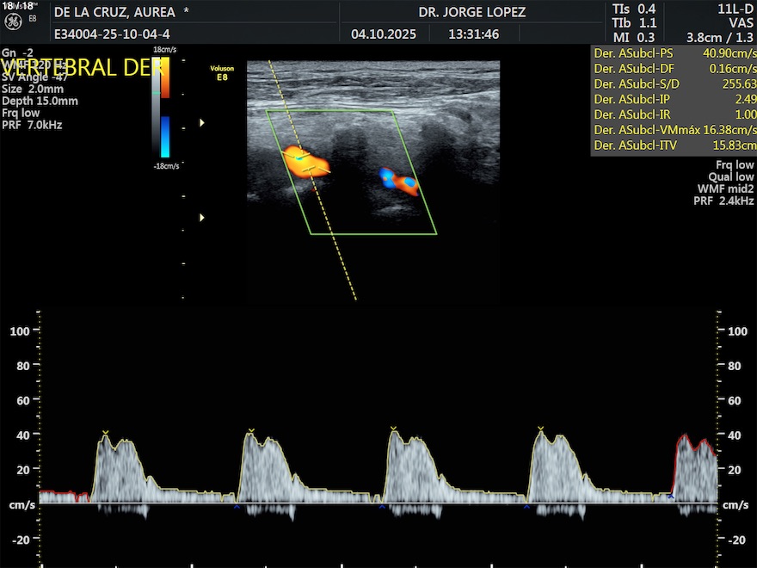Select the Der. ASubcl-ITV measurement row

(673, 145)
